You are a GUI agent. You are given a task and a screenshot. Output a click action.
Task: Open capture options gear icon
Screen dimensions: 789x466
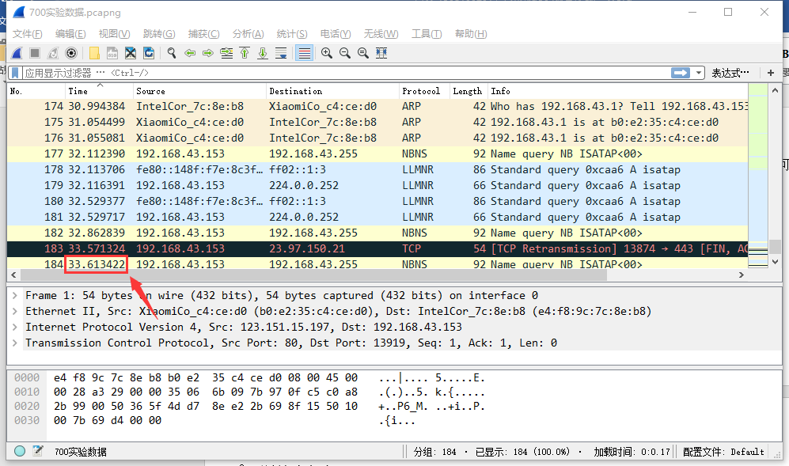tap(71, 53)
